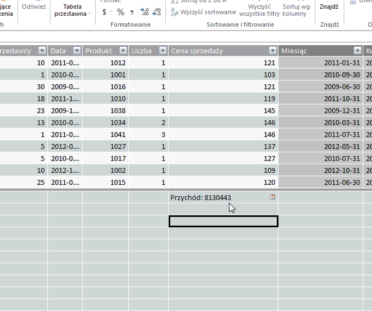Open the filter dropdown for Produkt column
The height and width of the screenshot is (311, 372).
point(123,50)
